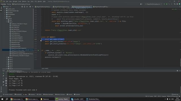This screenshot has height=101, width=181.
Task: Click the editor vertical scrollbar
Action: 180,63
